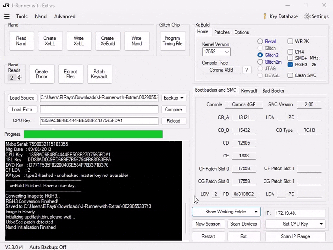Screen dimensions: 333x250
Task: Click the log output scrollbar
Action: pos(186,218)
